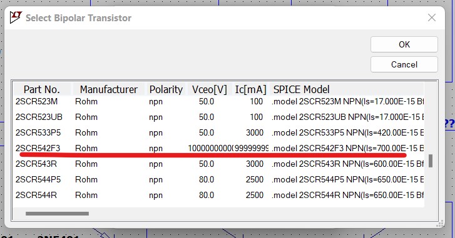This screenshot has height=238, width=455.
Task: Sort by the Part No. column header
Action: (x=42, y=89)
